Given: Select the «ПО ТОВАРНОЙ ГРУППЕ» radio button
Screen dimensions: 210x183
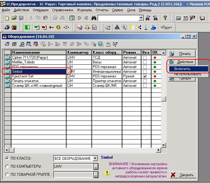Looking at the screenshot, I should coord(7,175).
